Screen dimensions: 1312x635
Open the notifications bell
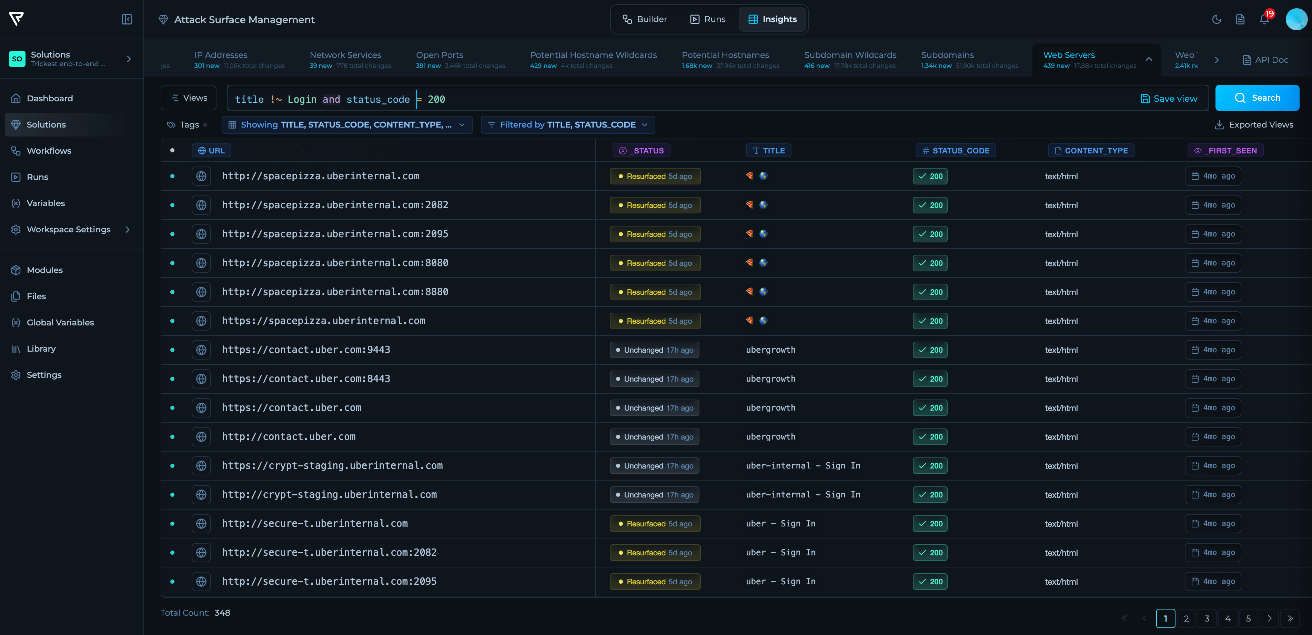click(x=1264, y=19)
